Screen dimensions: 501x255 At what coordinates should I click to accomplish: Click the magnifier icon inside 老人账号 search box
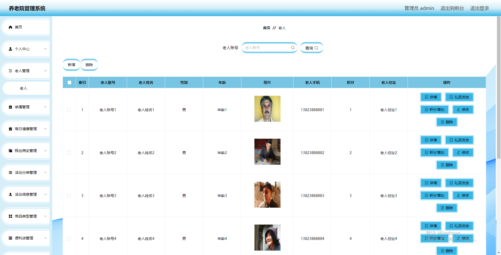(293, 48)
